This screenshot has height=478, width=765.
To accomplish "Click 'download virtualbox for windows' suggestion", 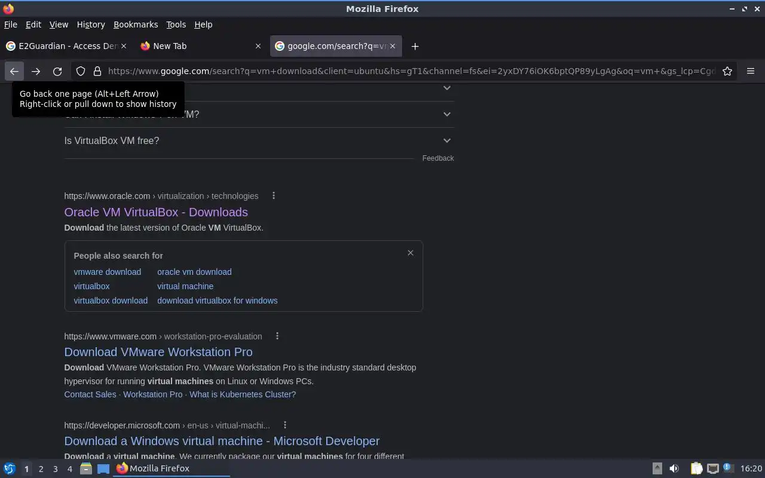I will (x=218, y=301).
